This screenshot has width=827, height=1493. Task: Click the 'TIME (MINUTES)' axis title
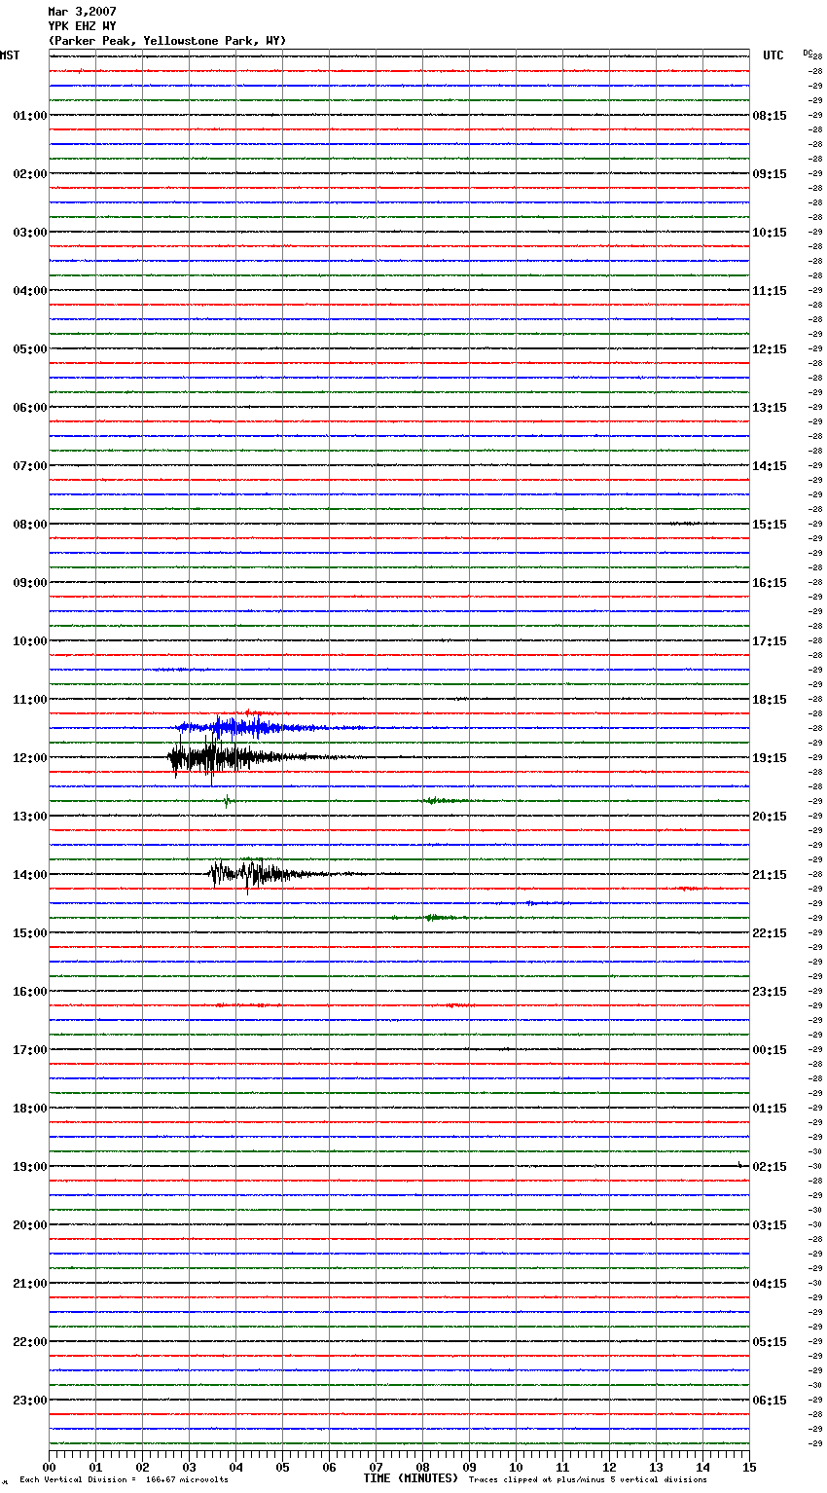(411, 1478)
